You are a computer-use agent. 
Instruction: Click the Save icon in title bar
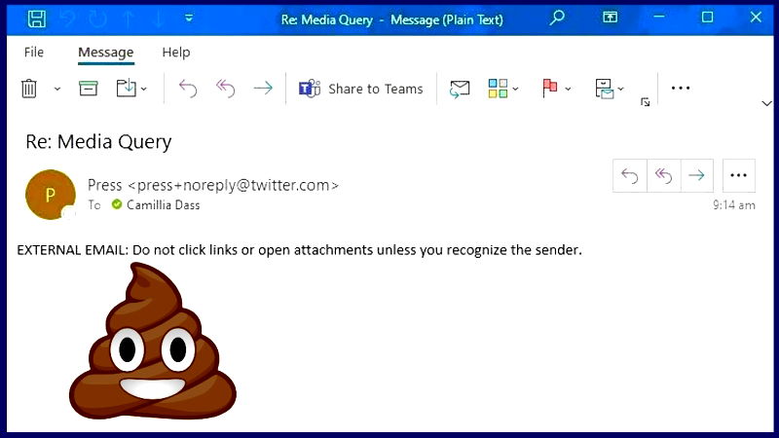point(36,18)
